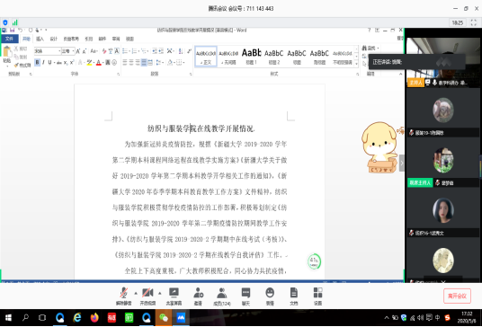Open Firefox from the taskbar
This screenshot has width=482, height=327.
[x=94, y=318]
